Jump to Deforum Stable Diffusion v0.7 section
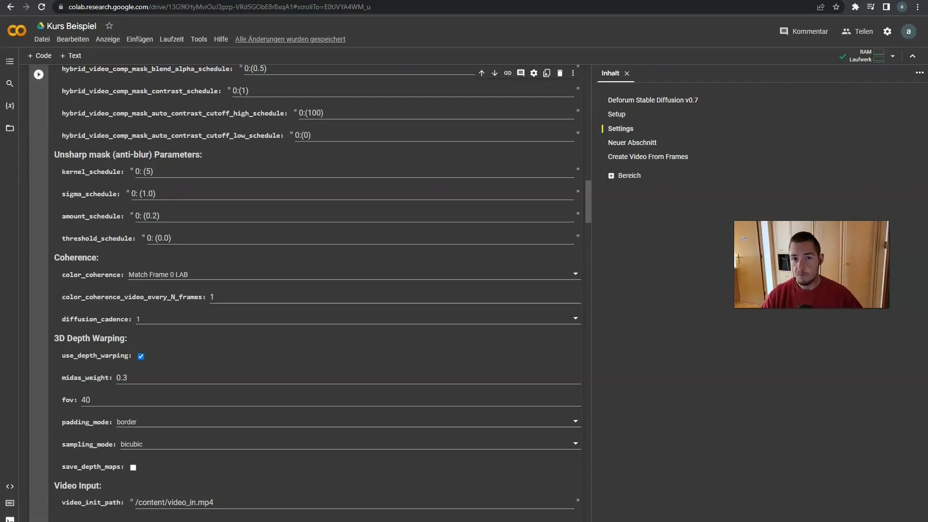Image resolution: width=928 pixels, height=522 pixels. [653, 100]
